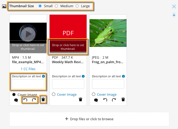Click the down arrow at the right edge
The height and width of the screenshot is (129, 178).
tap(174, 15)
